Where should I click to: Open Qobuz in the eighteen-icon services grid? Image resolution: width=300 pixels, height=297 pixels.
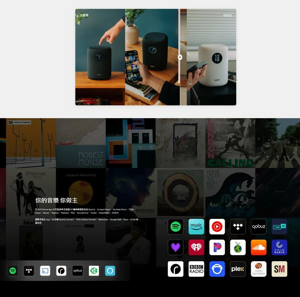(259, 227)
